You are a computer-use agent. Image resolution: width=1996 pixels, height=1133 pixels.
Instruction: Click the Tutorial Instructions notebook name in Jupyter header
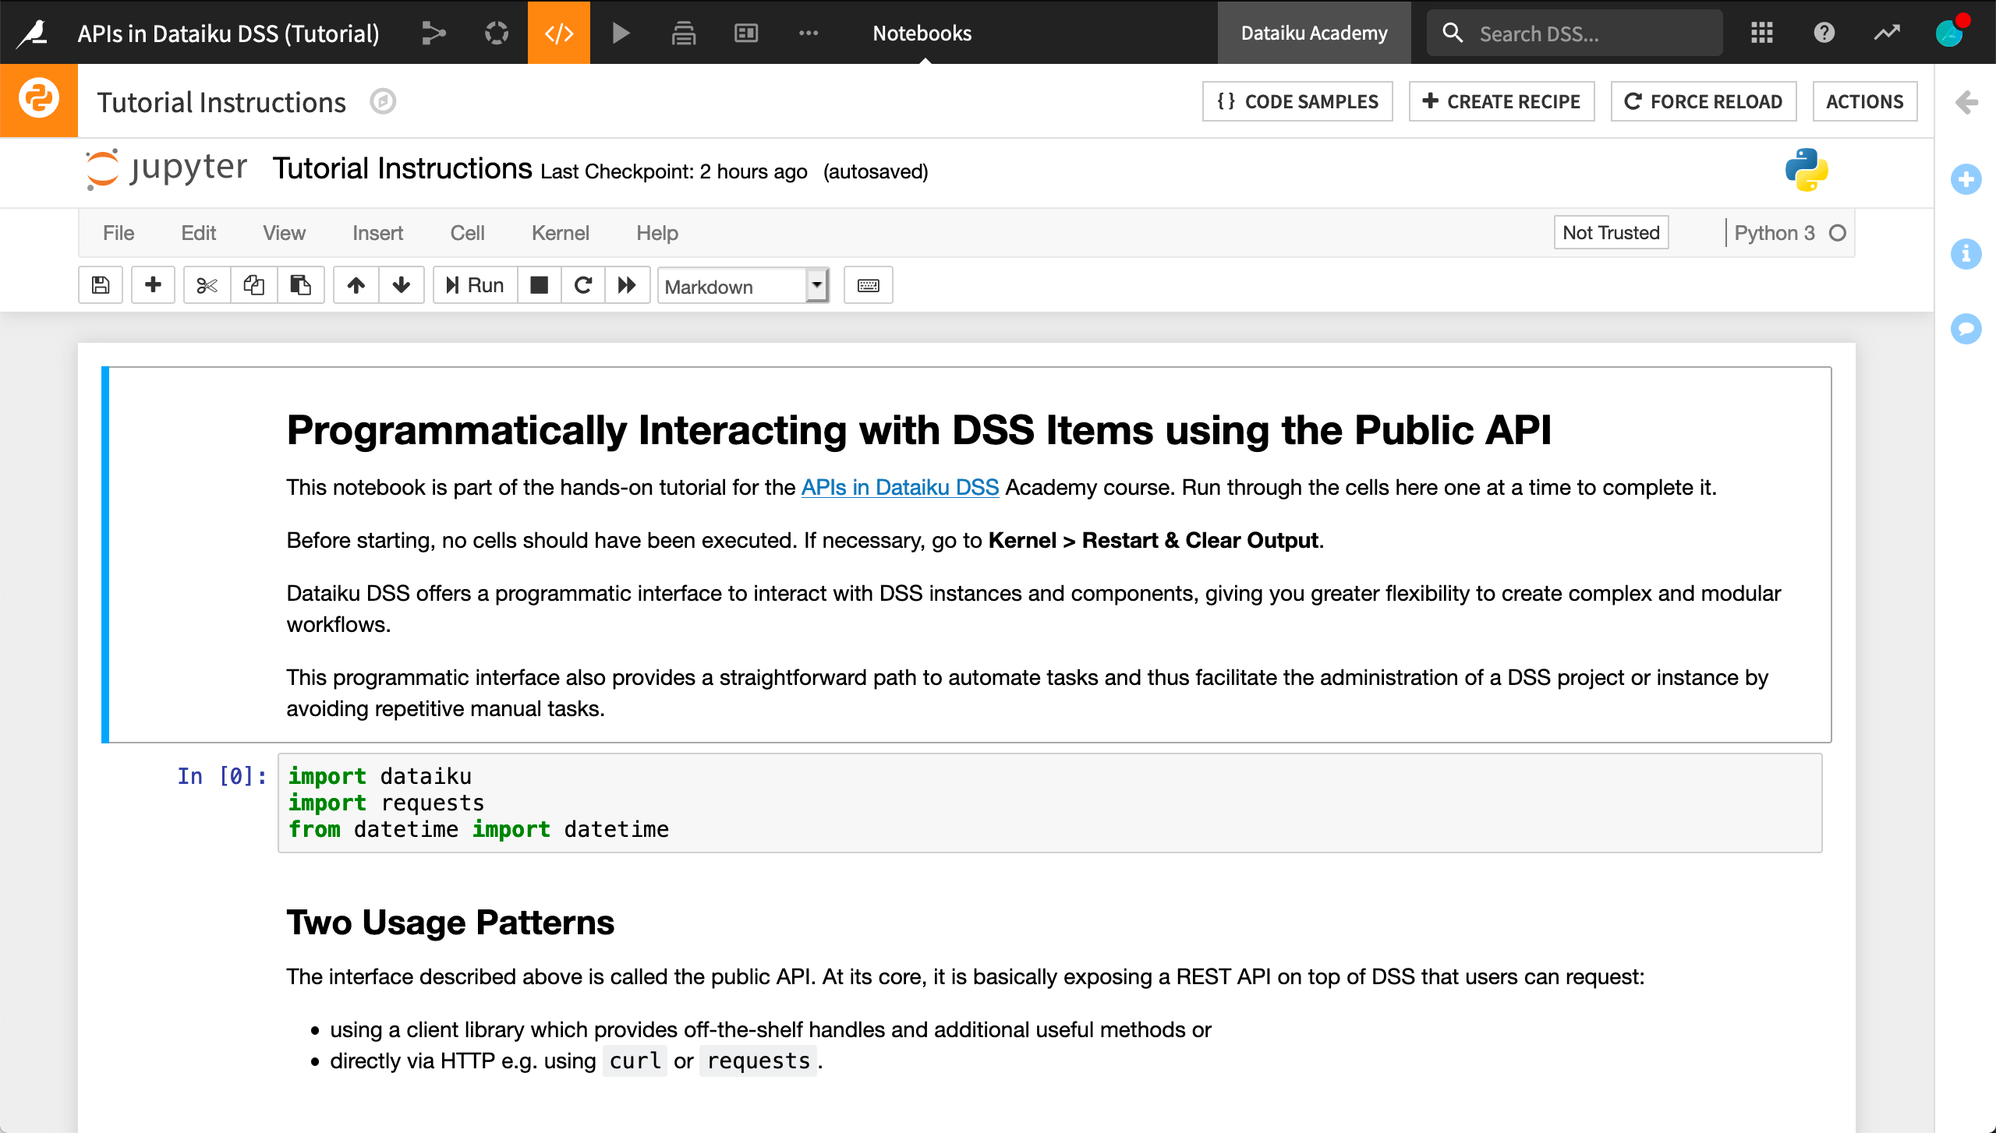(x=402, y=168)
